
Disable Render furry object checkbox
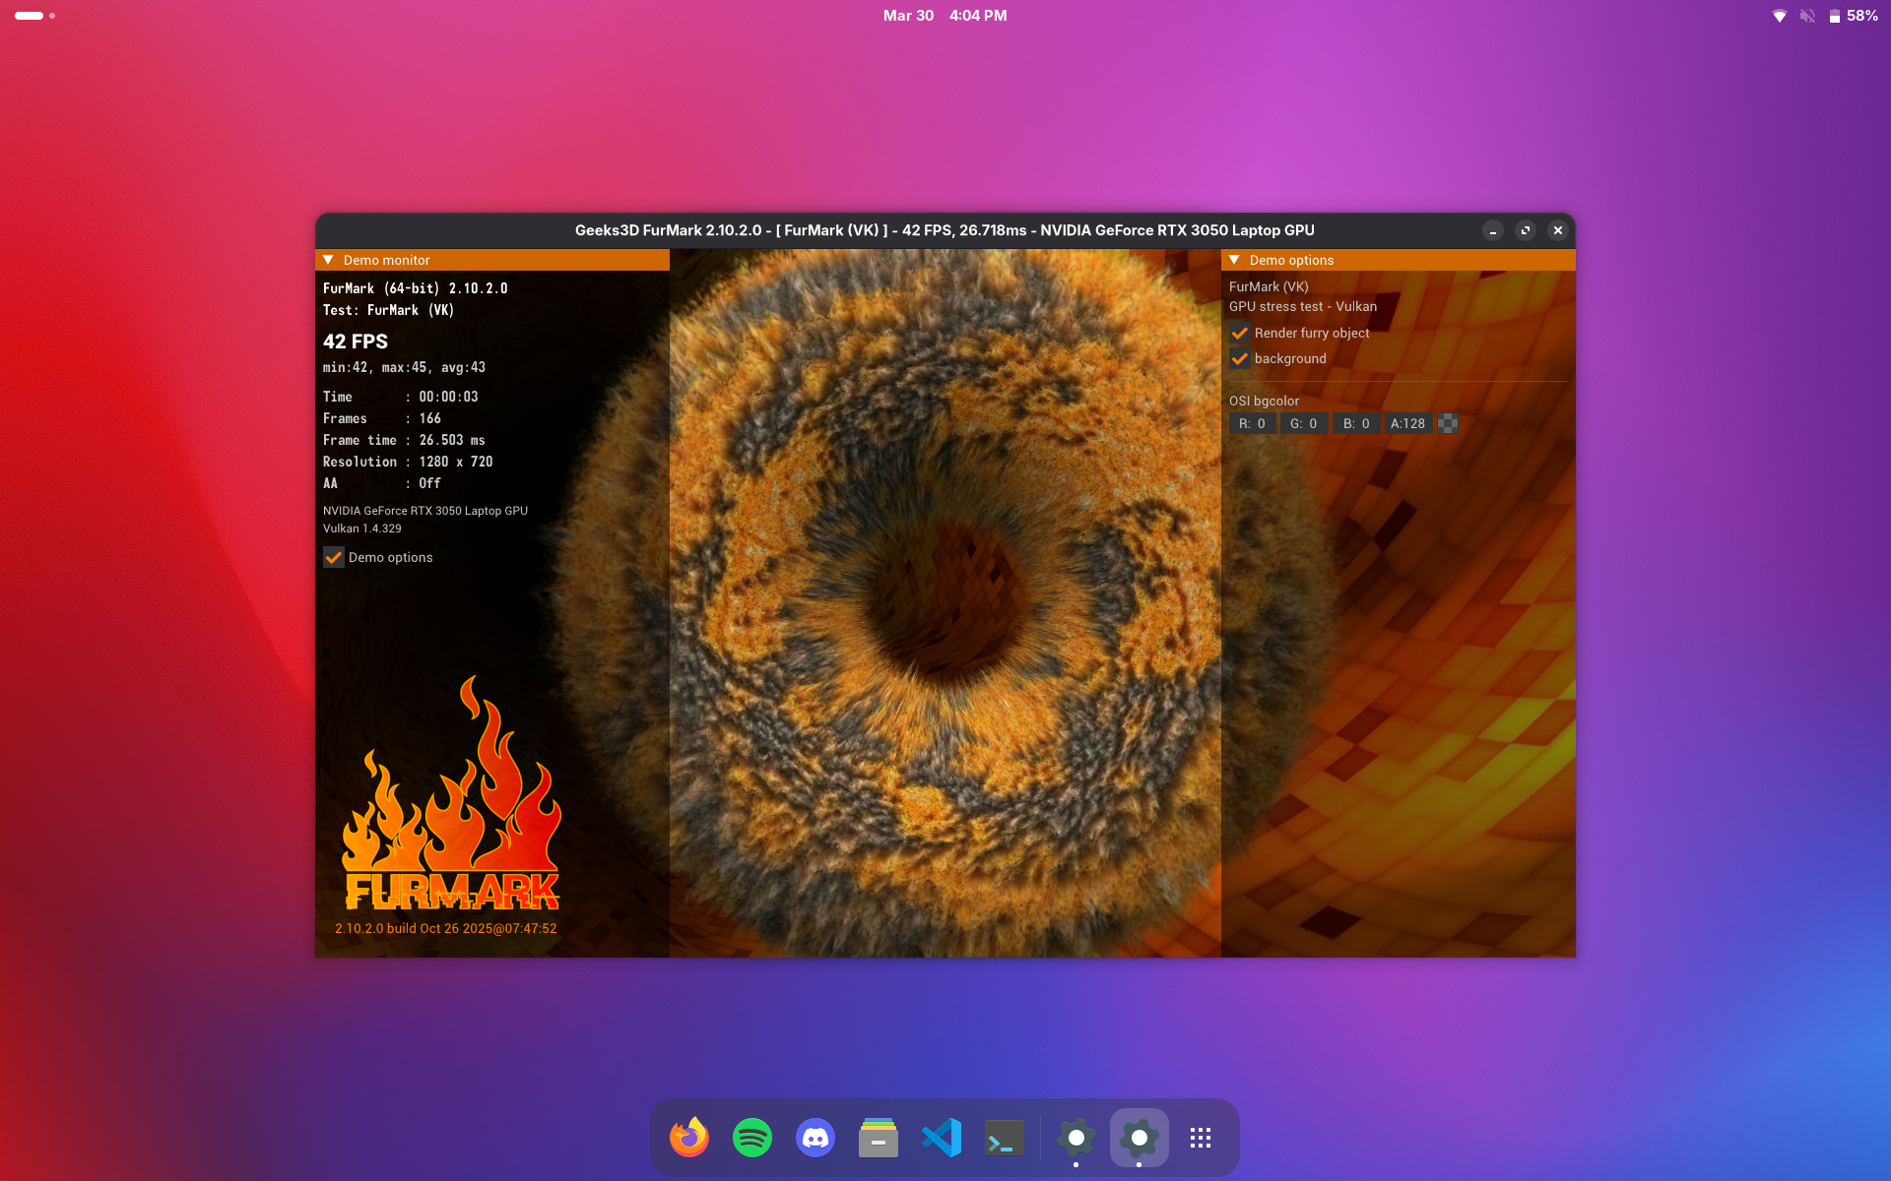(1240, 333)
